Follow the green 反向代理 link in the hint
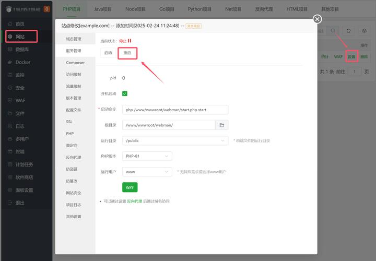376x261 pixels. point(134,201)
